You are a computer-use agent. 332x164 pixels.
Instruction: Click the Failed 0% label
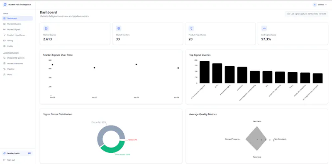coord(132,140)
